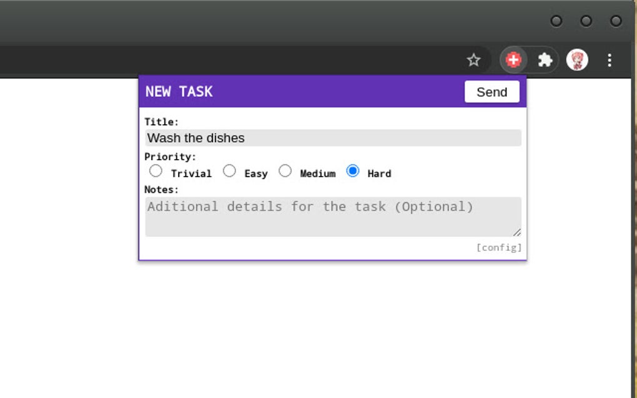Click the notes textarea resize grip

[x=517, y=231]
